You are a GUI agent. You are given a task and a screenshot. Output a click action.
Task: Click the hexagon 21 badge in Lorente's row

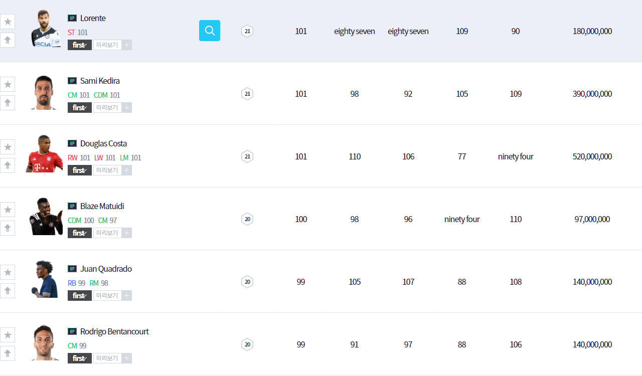pos(247,31)
